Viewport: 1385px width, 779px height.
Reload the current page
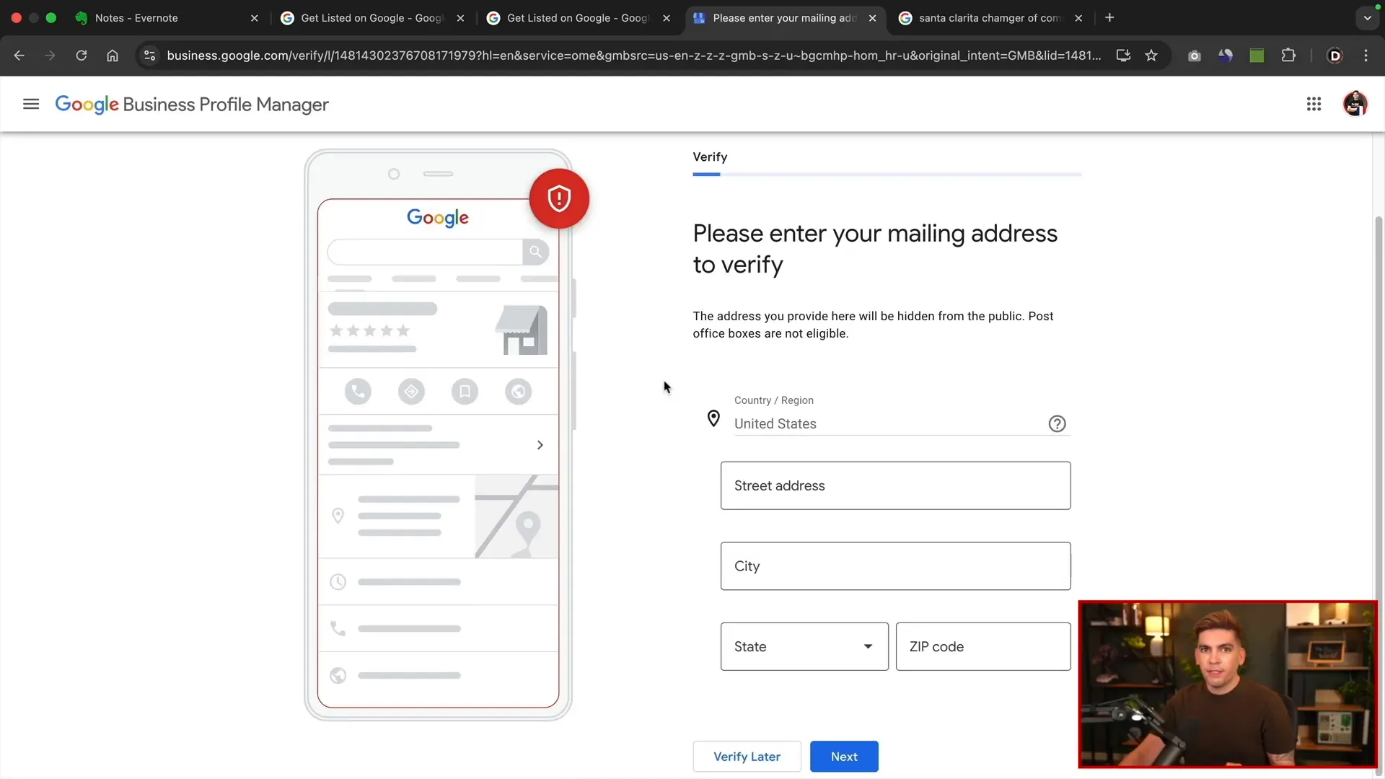click(x=81, y=56)
